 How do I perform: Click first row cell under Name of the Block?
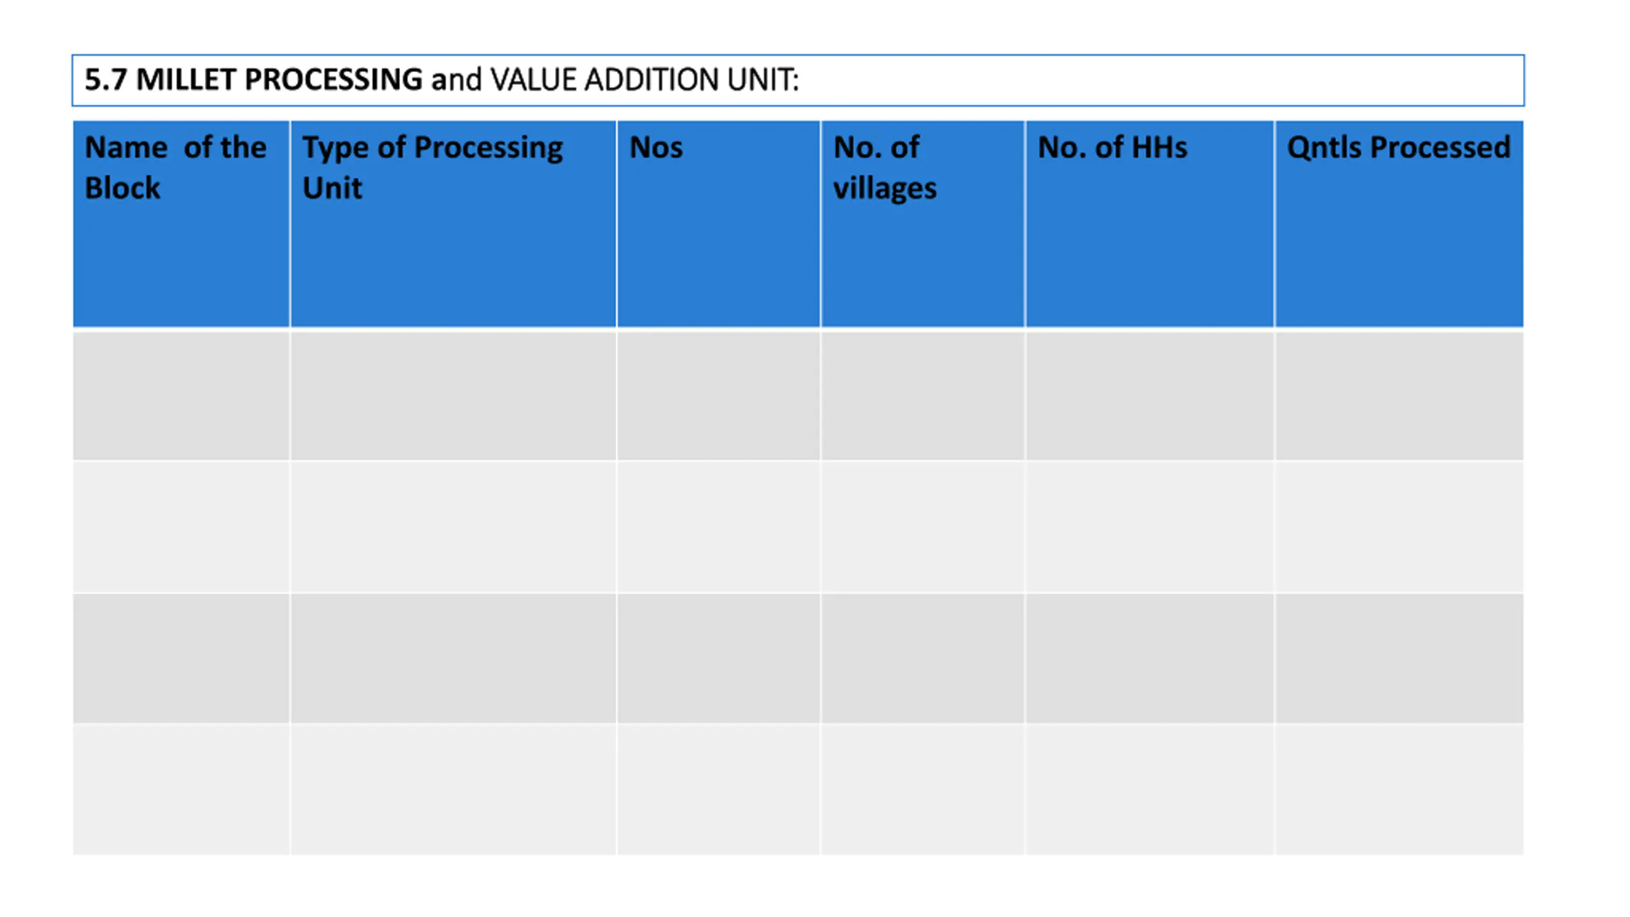click(181, 395)
